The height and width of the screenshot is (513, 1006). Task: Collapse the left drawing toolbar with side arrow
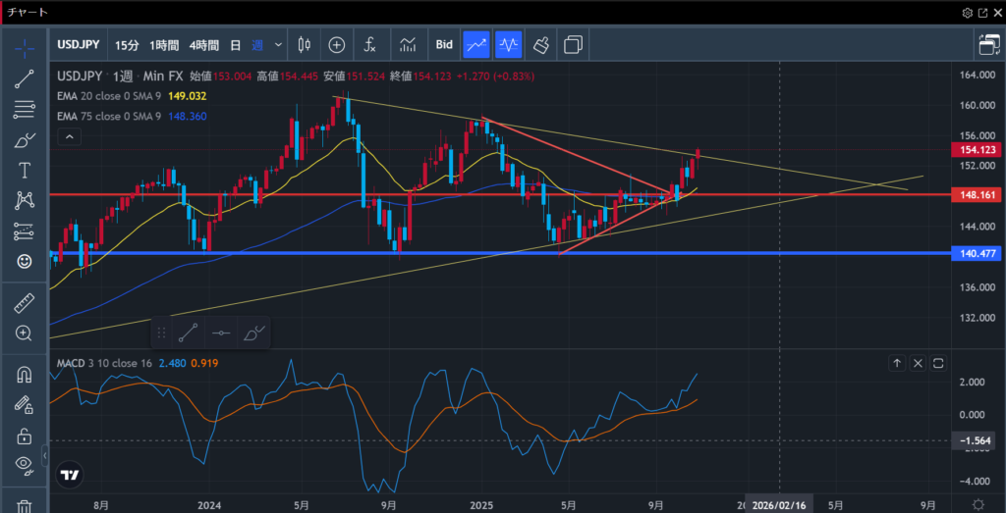click(44, 455)
